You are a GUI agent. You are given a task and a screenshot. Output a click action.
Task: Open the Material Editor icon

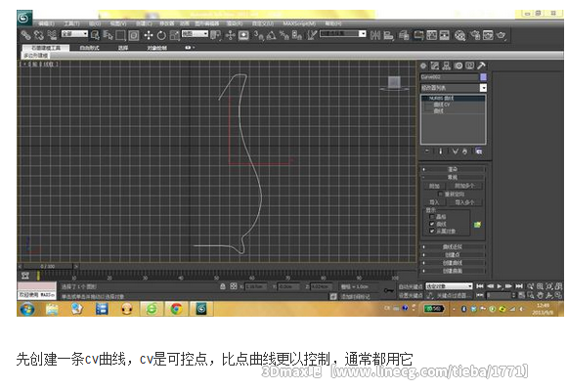coord(460,35)
